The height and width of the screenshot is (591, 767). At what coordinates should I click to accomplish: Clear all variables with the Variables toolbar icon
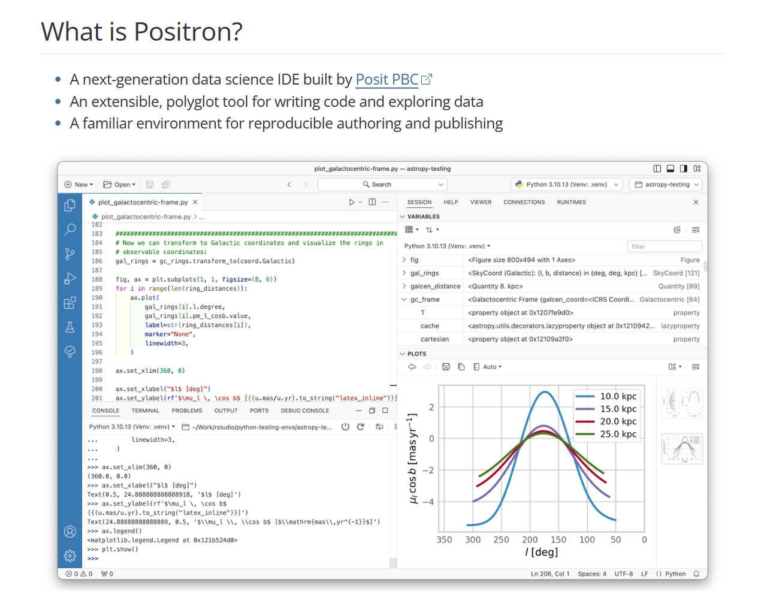pyautogui.click(x=696, y=230)
